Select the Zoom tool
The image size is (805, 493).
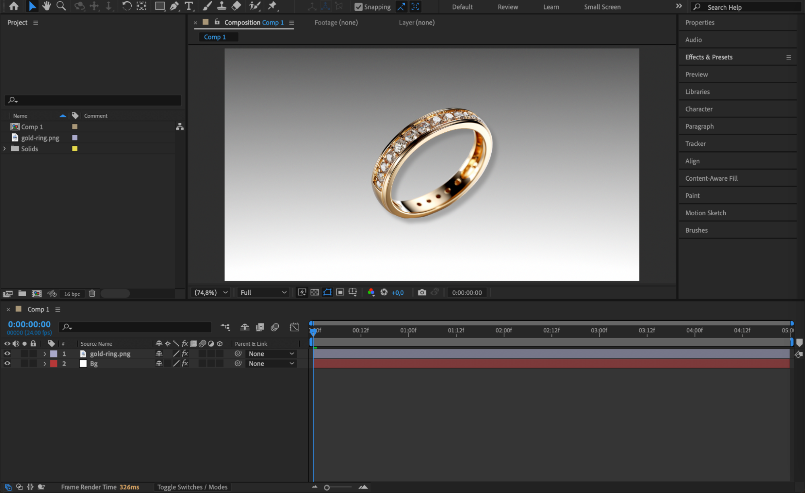click(x=61, y=6)
